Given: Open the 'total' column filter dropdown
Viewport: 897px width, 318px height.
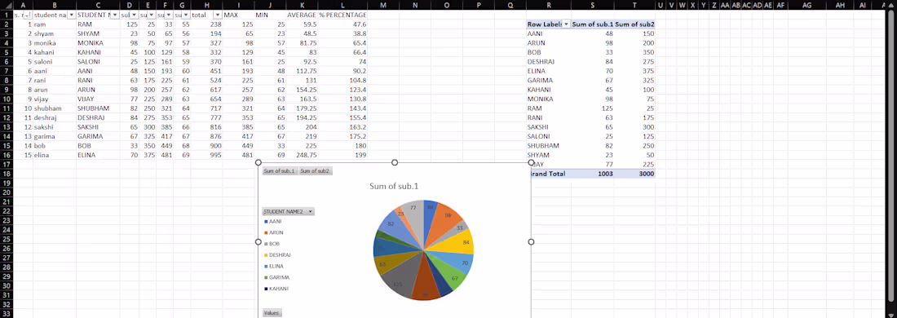Looking at the screenshot, I should pyautogui.click(x=218, y=15).
